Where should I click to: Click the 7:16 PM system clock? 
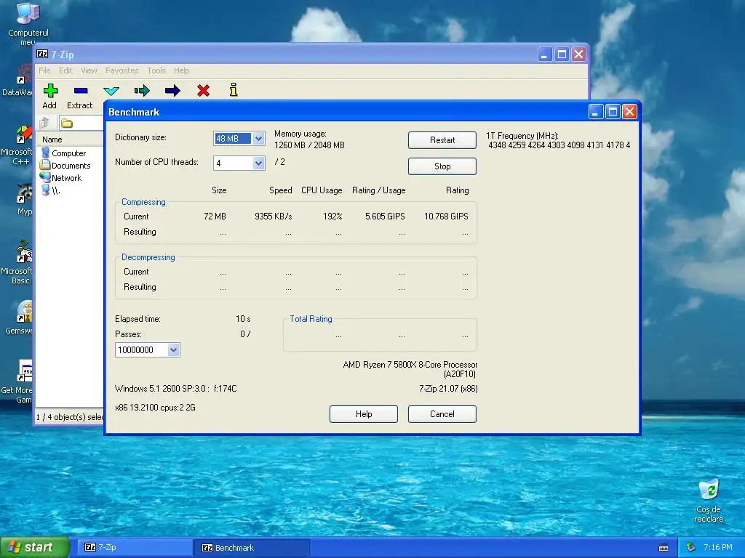point(717,547)
